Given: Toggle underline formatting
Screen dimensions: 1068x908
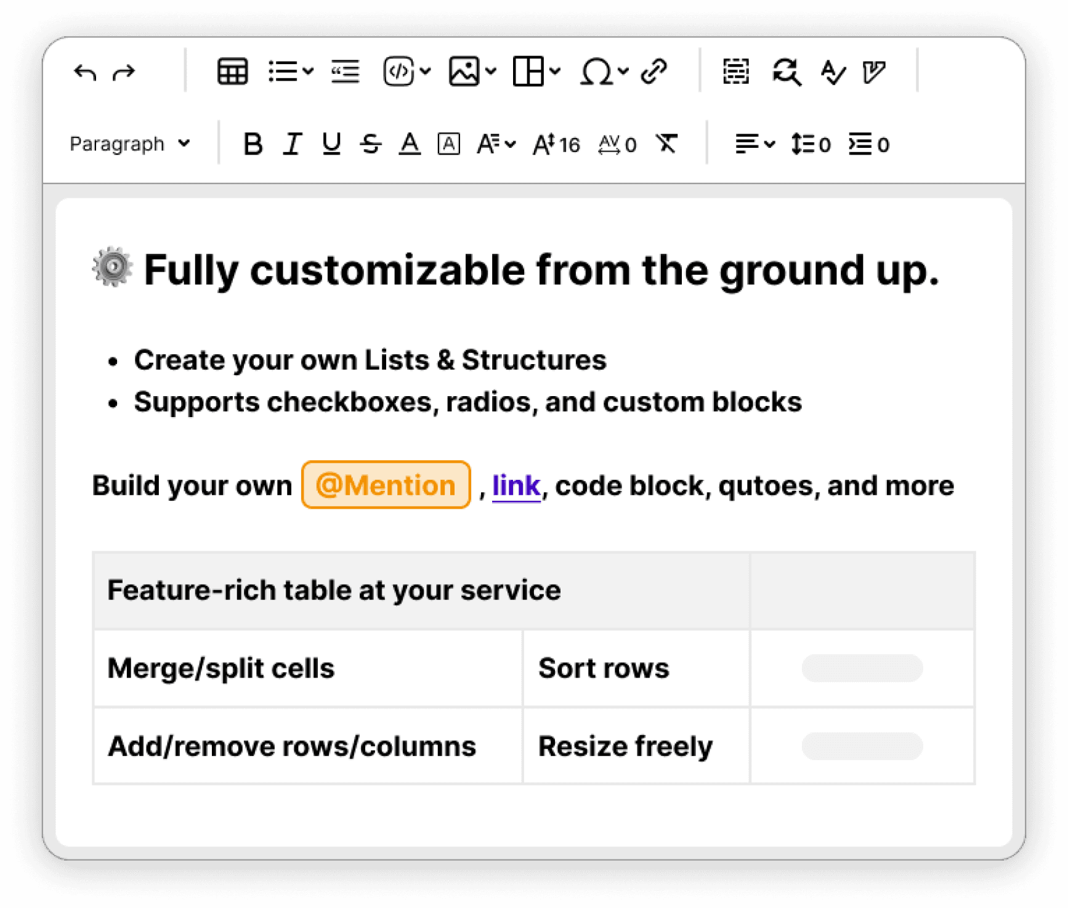Looking at the screenshot, I should coord(331,144).
